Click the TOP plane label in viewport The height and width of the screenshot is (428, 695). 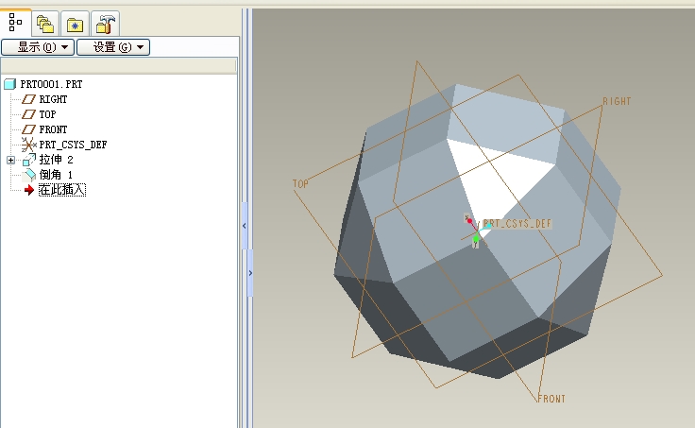tap(300, 184)
